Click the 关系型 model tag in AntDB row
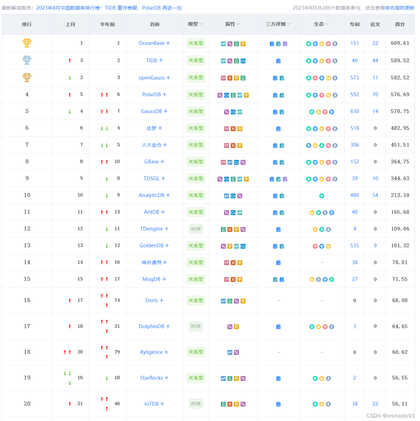The width and height of the screenshot is (420, 421). coord(196,212)
